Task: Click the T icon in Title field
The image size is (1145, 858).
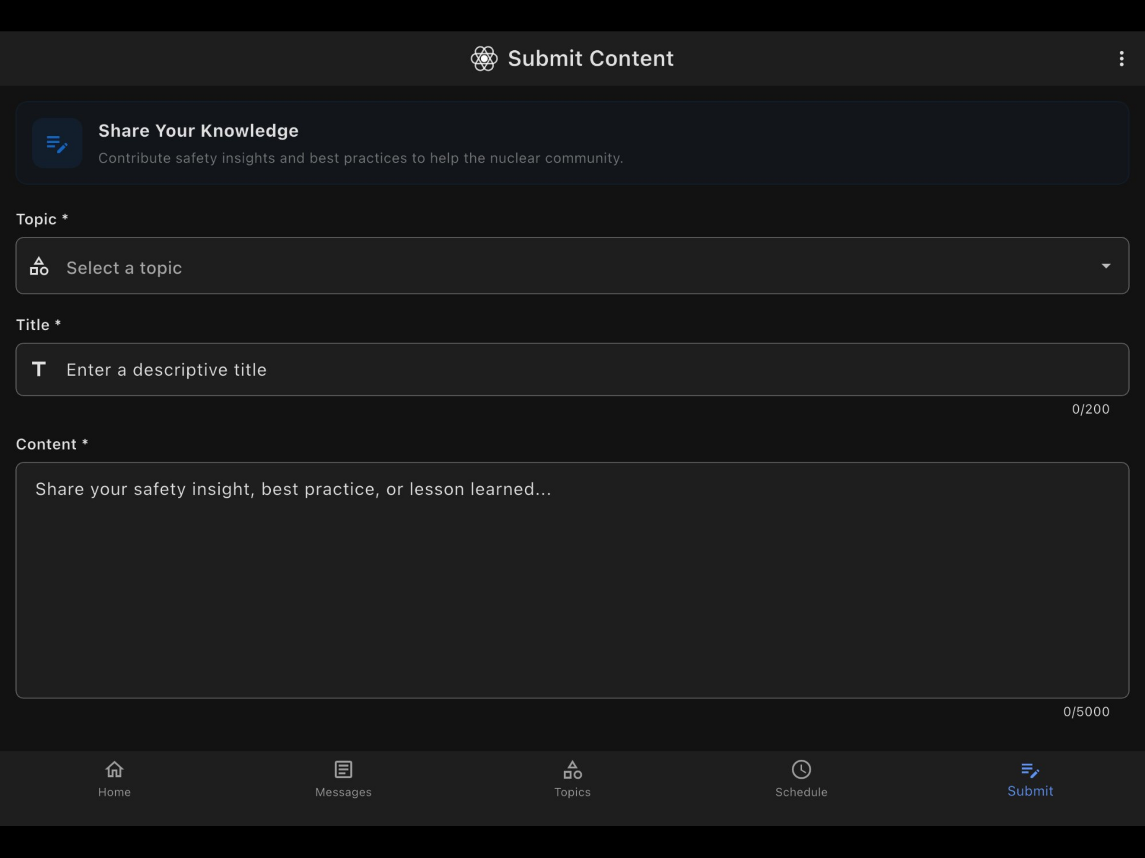Action: (39, 370)
